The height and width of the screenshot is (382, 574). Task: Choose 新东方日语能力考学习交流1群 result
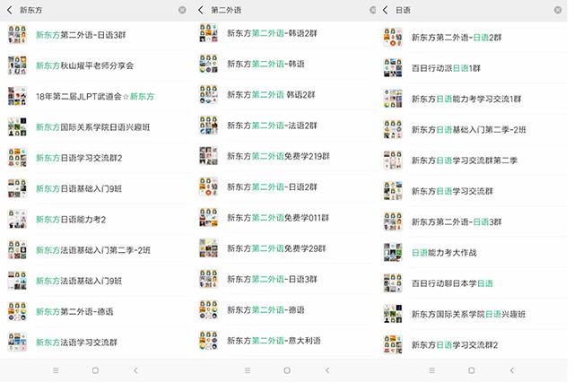click(x=465, y=99)
